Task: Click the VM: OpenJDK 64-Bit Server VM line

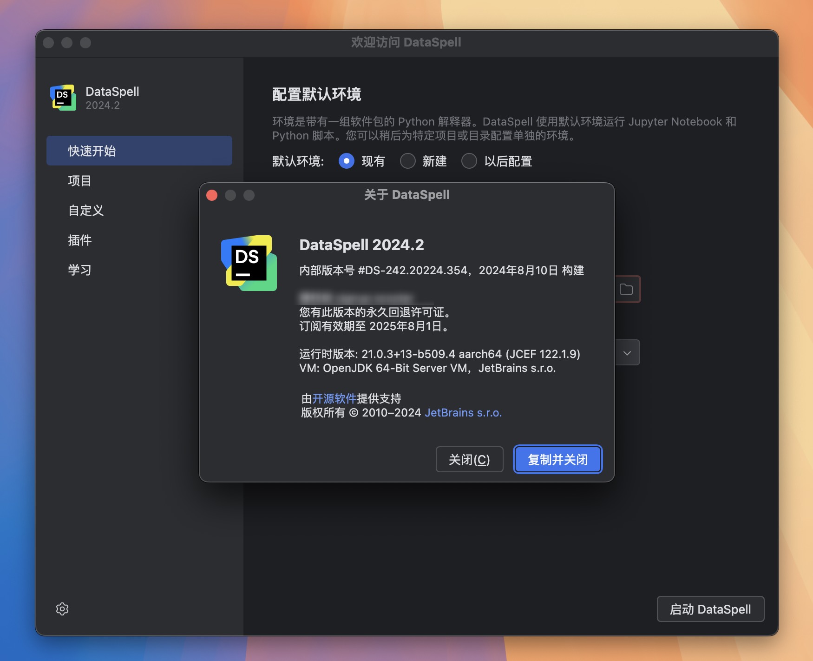Action: pos(427,368)
